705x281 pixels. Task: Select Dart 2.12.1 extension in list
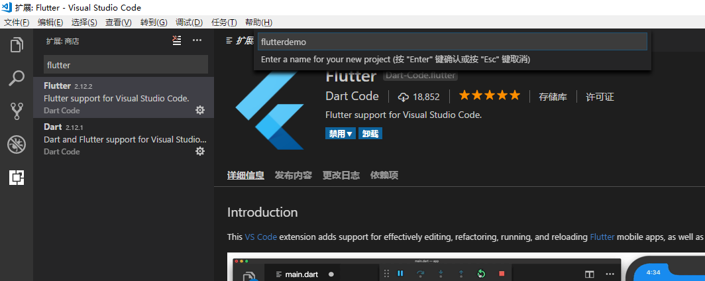click(x=124, y=139)
